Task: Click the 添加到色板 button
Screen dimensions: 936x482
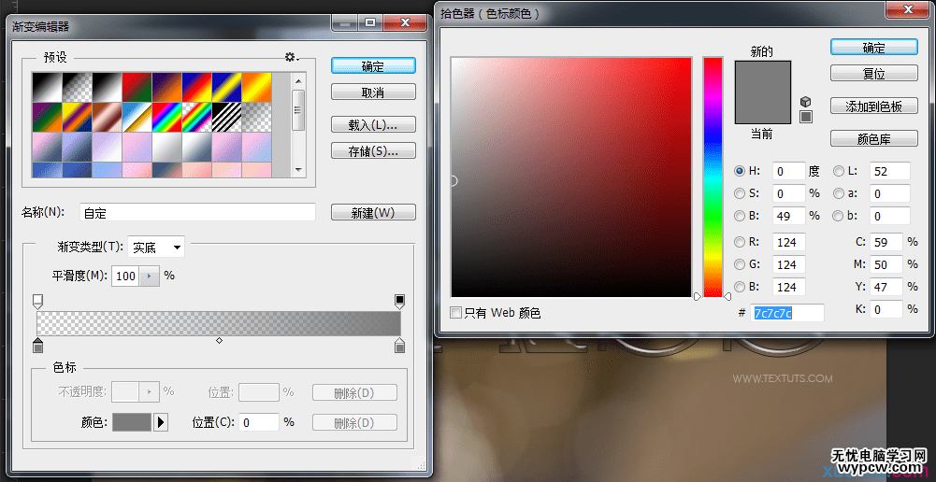Action: 874,106
